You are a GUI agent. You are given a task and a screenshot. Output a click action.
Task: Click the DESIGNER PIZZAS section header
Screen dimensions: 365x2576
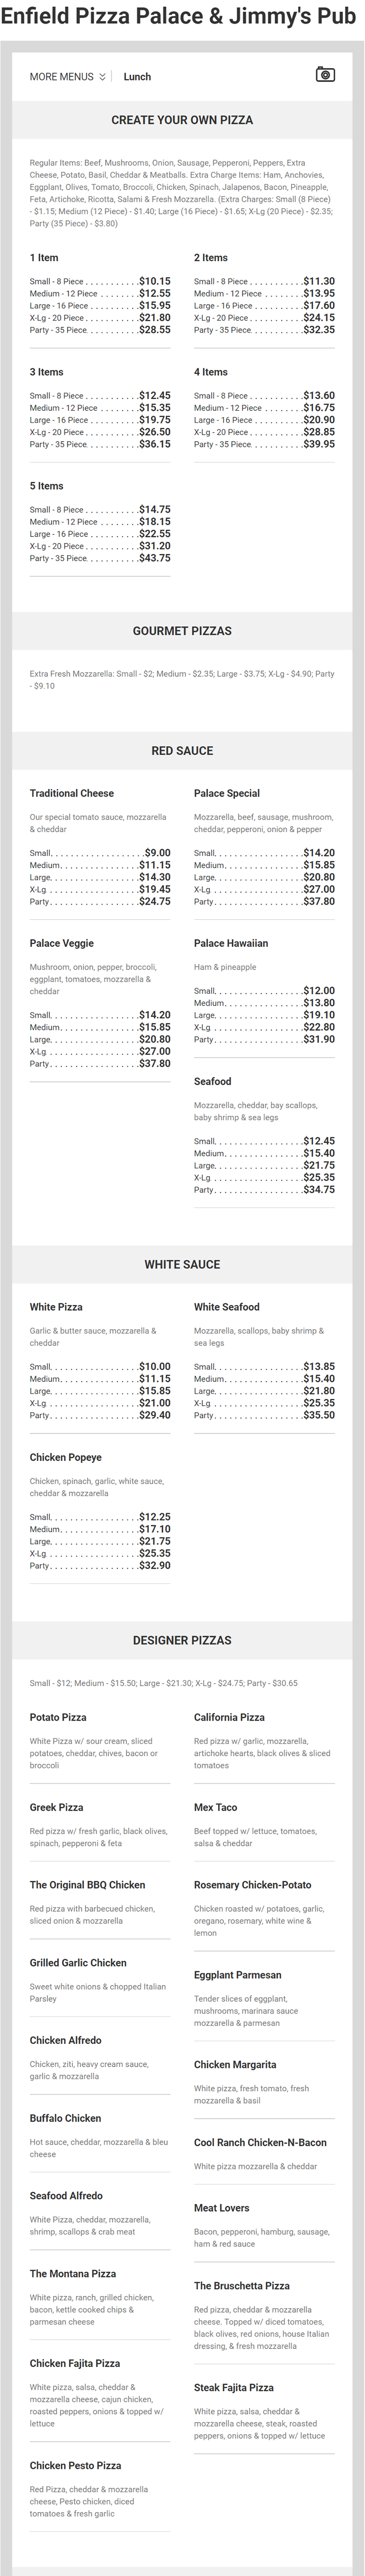coord(182,1640)
